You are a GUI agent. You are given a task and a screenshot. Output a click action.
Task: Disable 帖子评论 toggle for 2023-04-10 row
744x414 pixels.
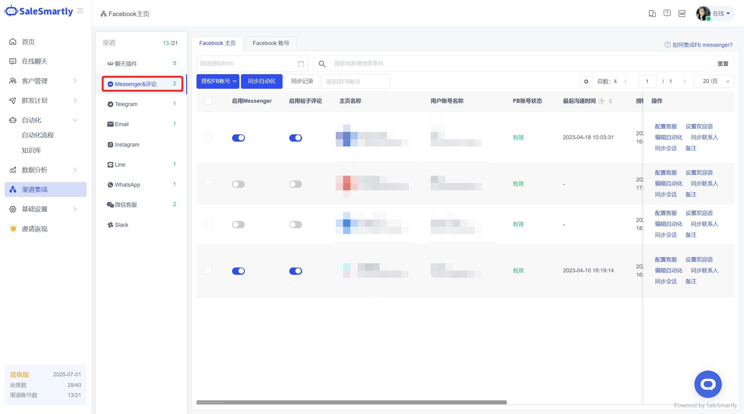(x=296, y=271)
